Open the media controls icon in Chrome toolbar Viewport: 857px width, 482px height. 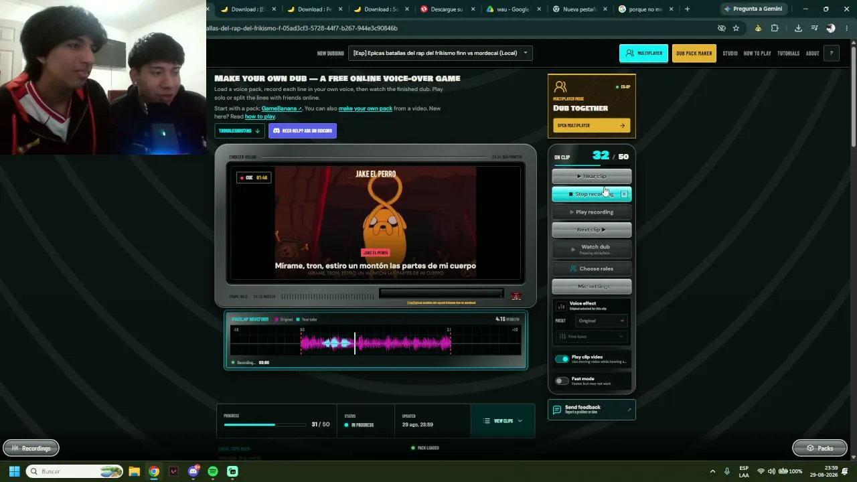point(814,28)
